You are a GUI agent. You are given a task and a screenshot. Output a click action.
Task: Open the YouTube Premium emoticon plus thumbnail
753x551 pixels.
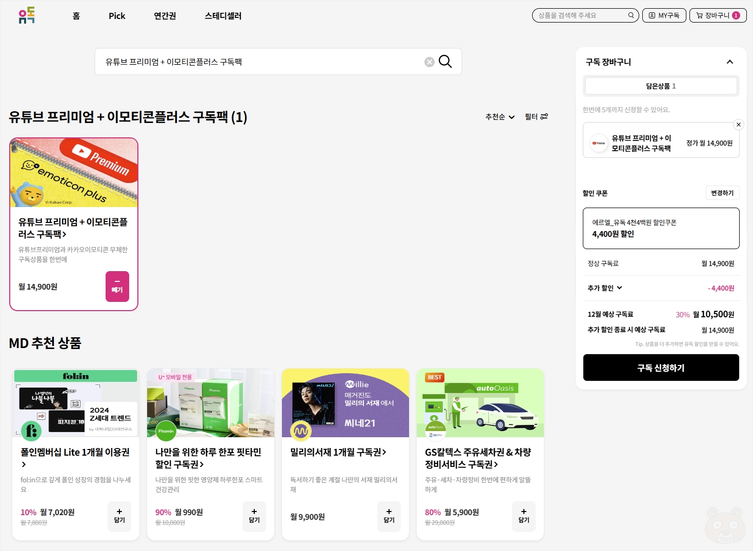(x=74, y=173)
